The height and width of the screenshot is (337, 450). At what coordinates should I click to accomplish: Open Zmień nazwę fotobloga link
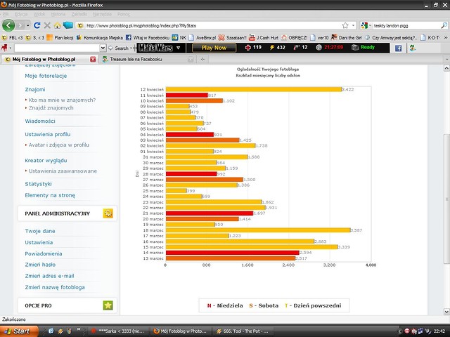click(x=55, y=287)
